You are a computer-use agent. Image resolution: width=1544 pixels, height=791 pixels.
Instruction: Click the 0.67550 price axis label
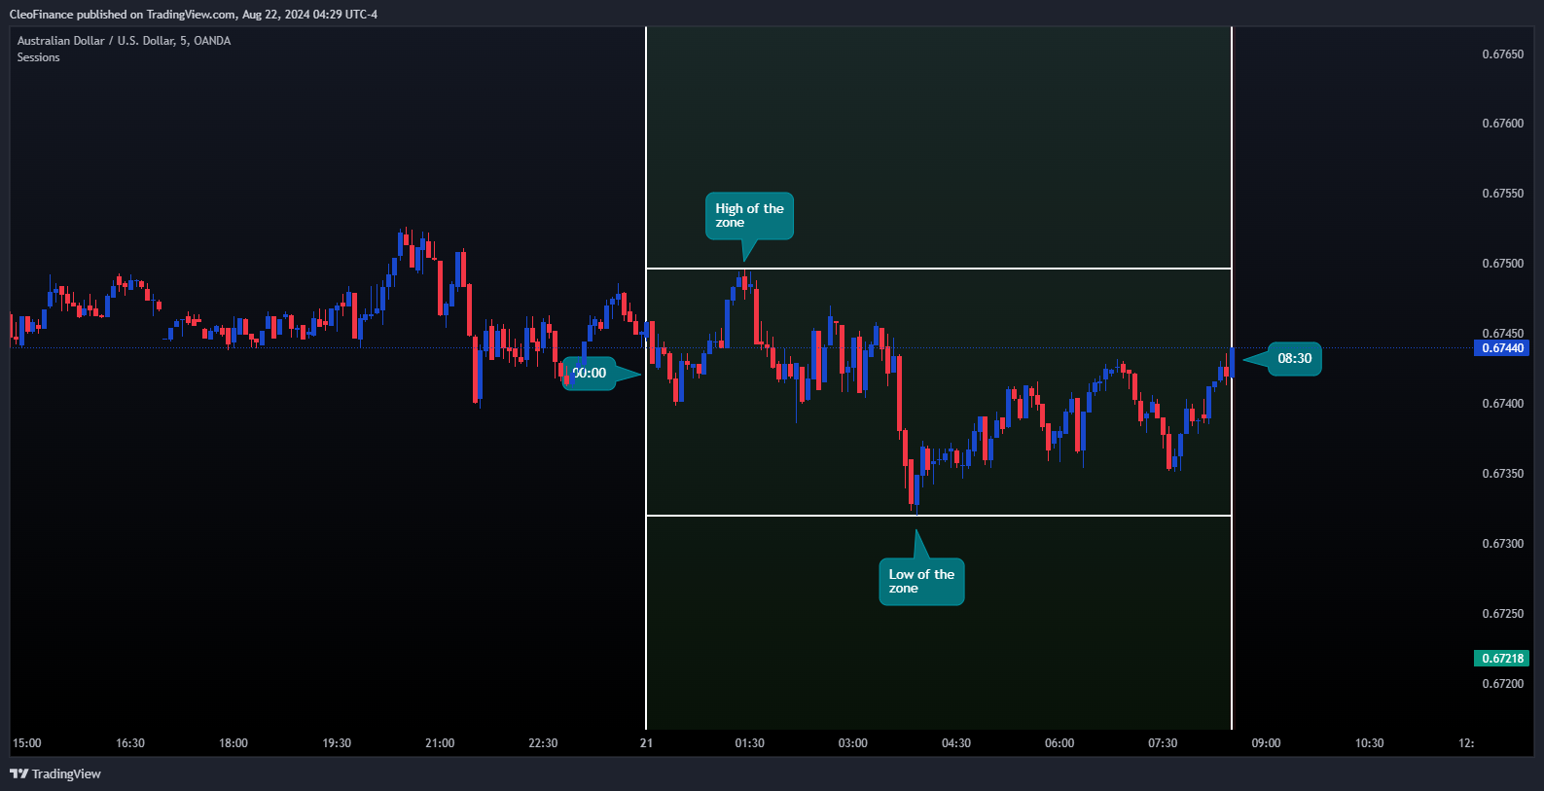(x=1502, y=194)
